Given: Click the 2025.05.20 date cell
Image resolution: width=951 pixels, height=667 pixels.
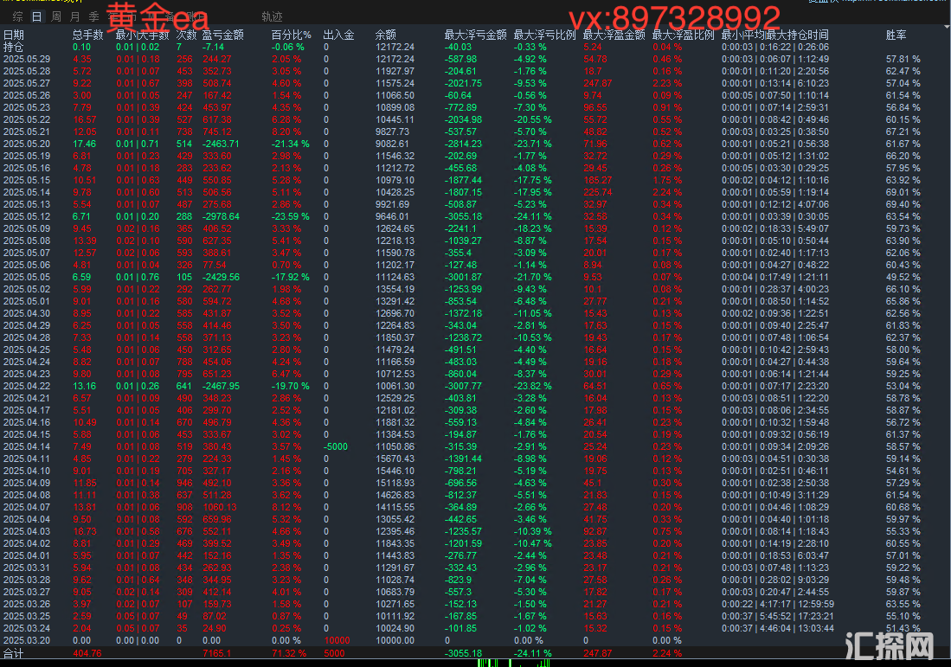Looking at the screenshot, I should [27, 144].
